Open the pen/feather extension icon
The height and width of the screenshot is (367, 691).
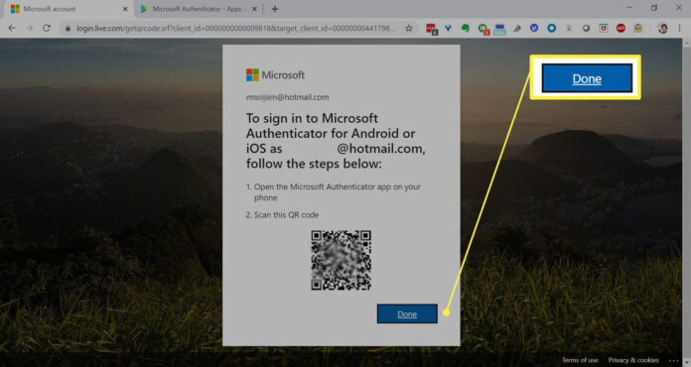(x=517, y=28)
